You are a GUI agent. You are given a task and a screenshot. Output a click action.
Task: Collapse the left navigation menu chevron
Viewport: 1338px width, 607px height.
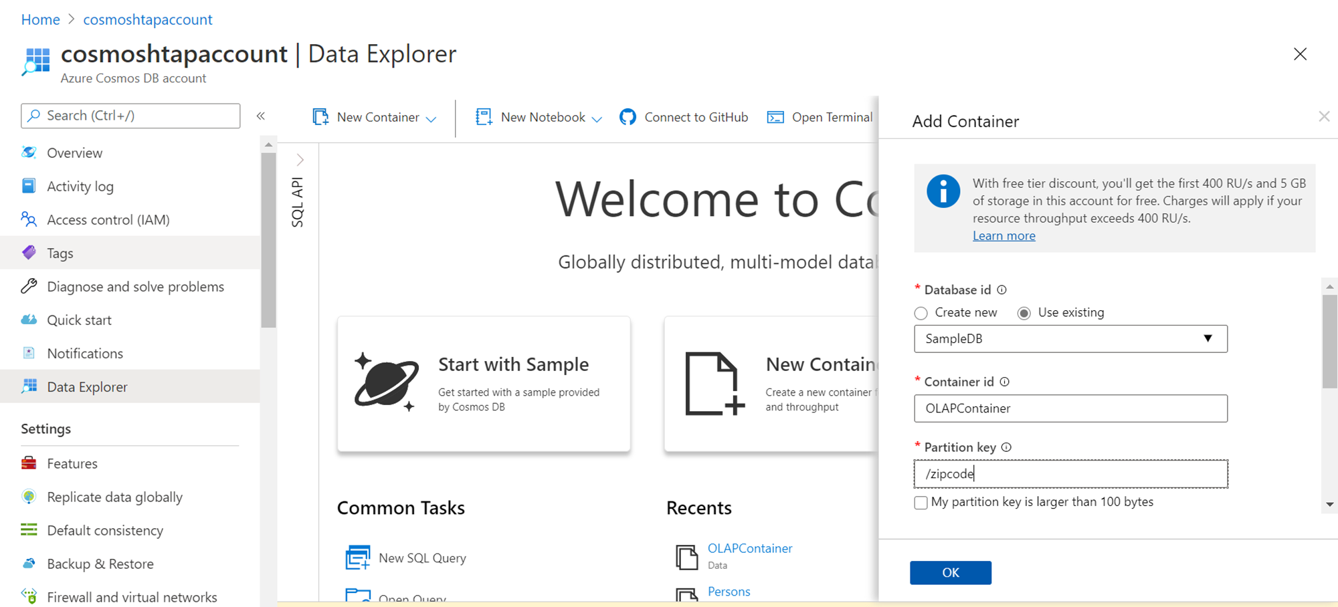click(261, 116)
